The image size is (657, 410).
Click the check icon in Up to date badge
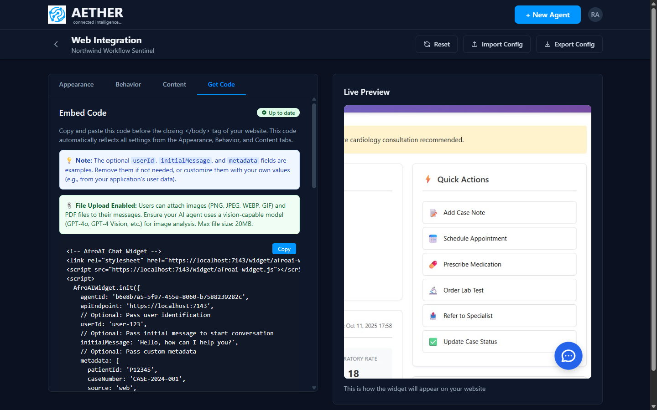(264, 113)
